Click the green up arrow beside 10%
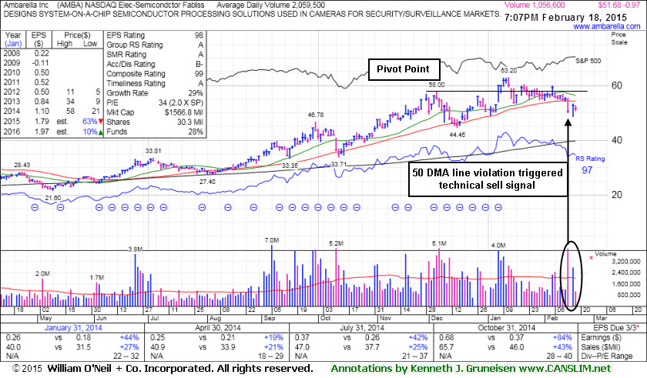The height and width of the screenshot is (378, 647). coord(101,132)
